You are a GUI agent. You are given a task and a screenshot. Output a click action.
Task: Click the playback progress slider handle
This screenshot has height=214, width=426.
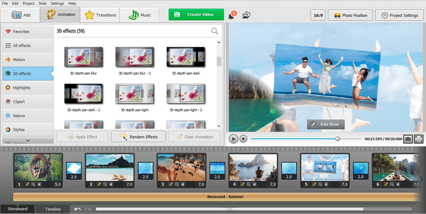click(x=338, y=139)
